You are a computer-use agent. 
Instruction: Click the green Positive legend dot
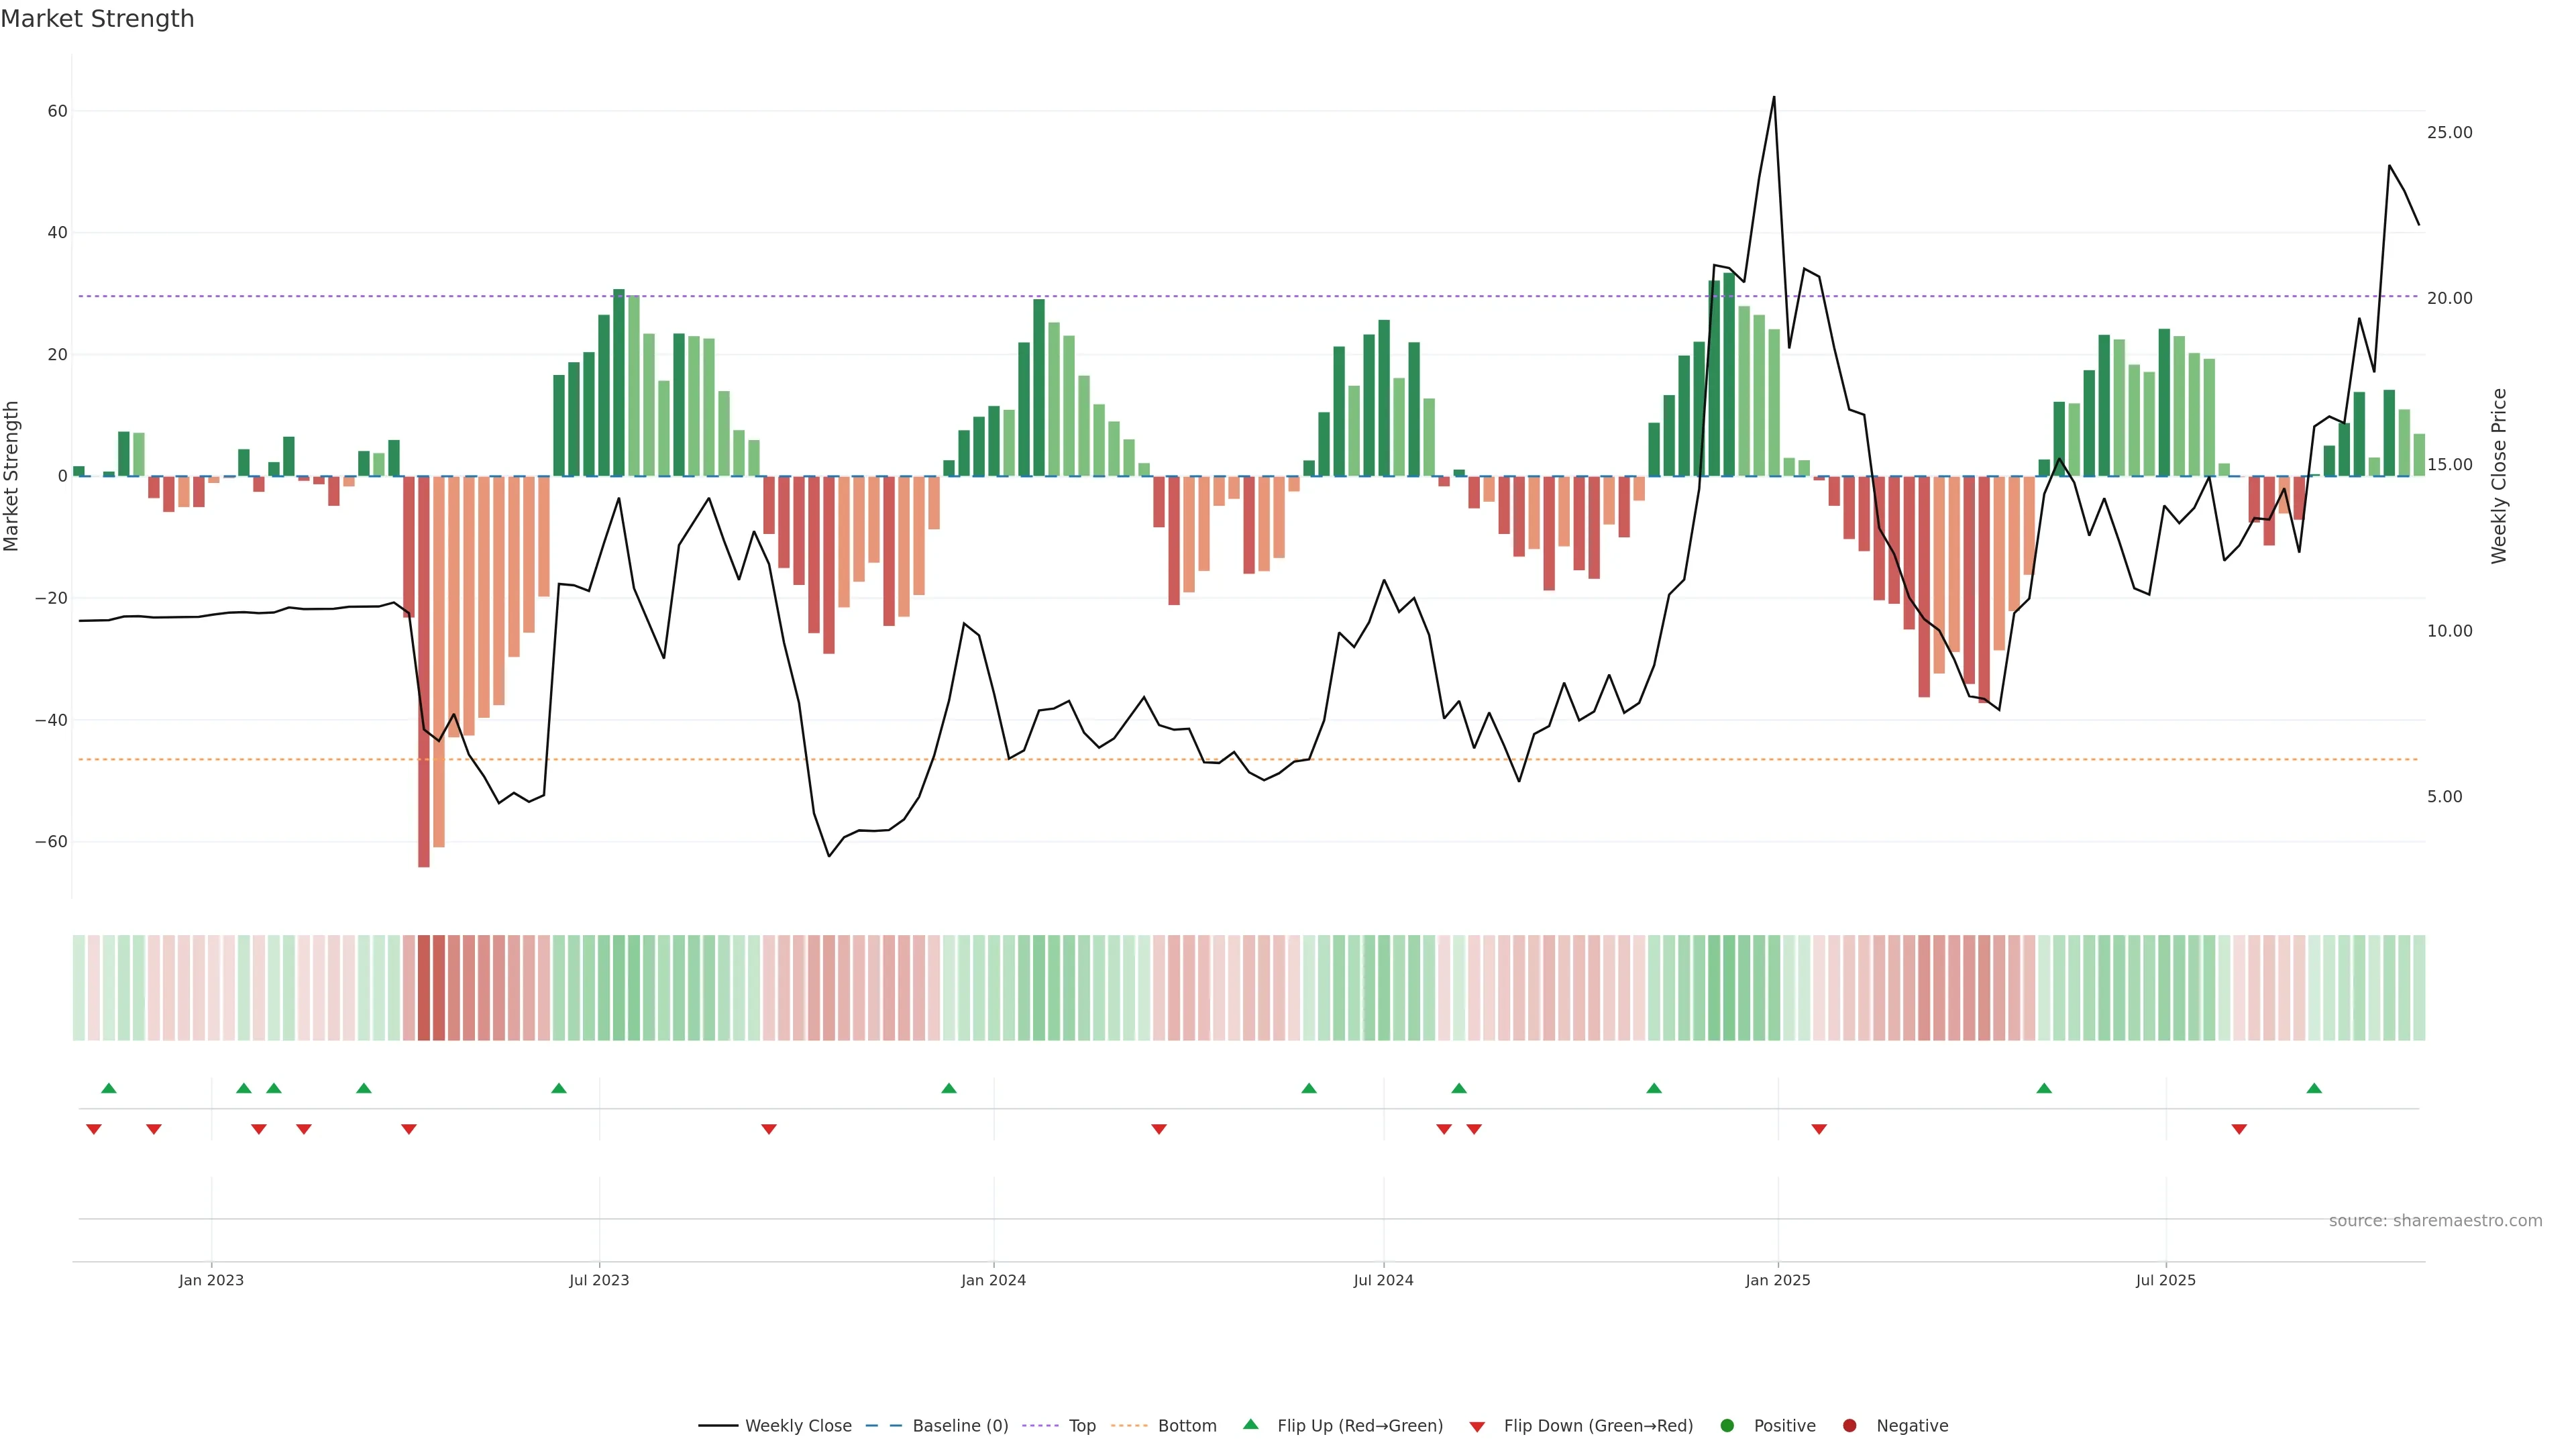click(1727, 1426)
